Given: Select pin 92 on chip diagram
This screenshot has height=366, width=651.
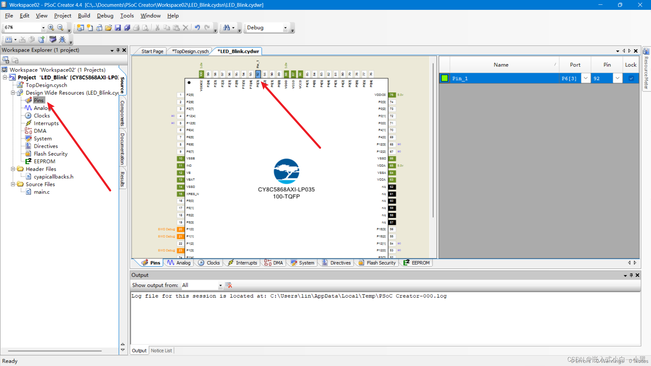Looking at the screenshot, I should tap(258, 74).
